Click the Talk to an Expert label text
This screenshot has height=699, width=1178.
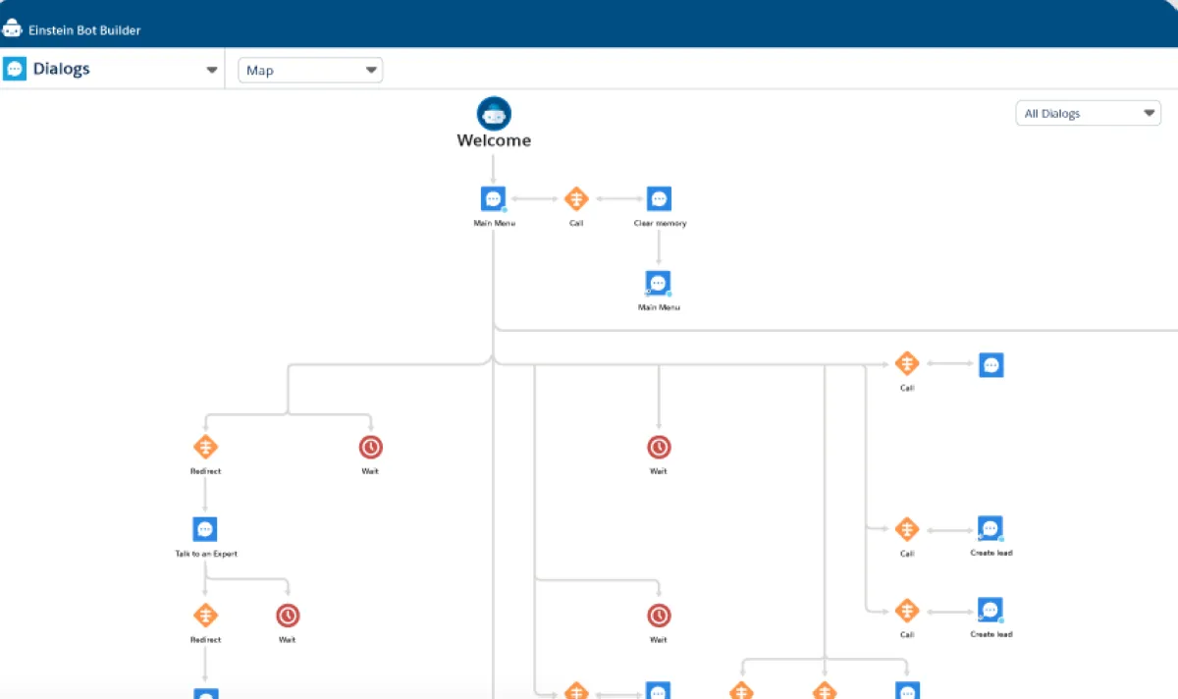(205, 554)
